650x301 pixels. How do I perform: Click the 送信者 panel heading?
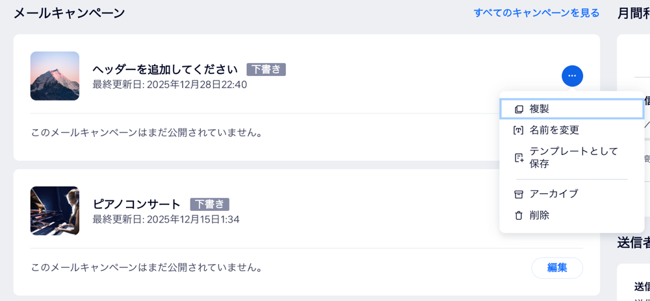pos(632,243)
